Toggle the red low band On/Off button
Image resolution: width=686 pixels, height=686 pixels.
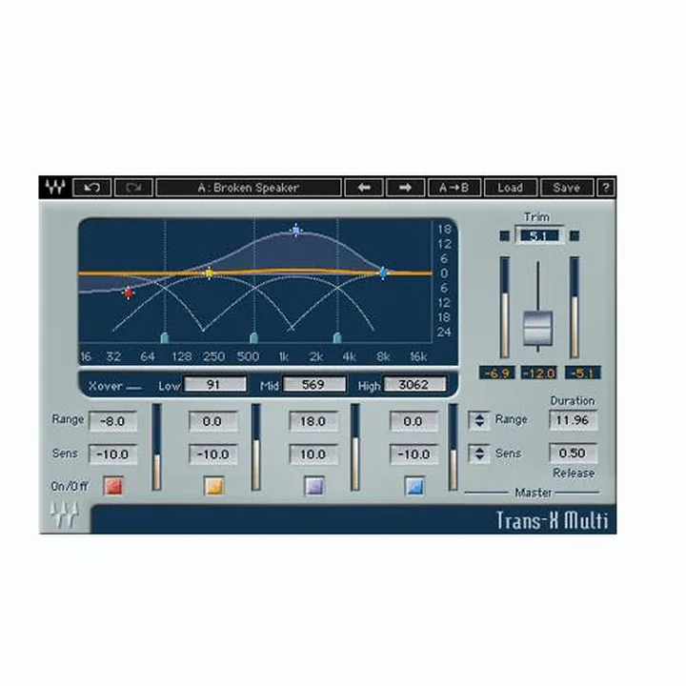click(x=113, y=486)
